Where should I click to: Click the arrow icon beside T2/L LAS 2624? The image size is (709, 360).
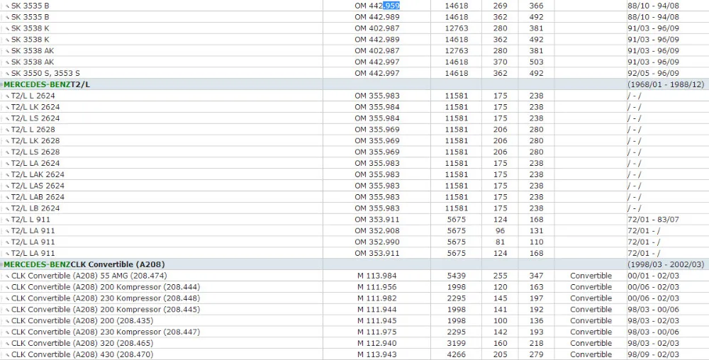click(7, 186)
